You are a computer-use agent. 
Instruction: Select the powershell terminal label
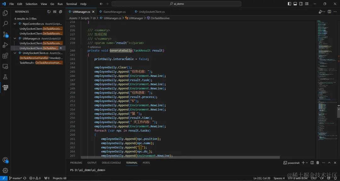(292, 163)
